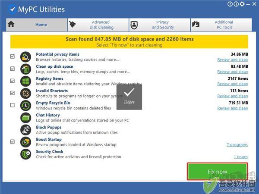Screen dimensions: 259x194
Task: Open the Privacy and Security tab
Action: point(160,25)
